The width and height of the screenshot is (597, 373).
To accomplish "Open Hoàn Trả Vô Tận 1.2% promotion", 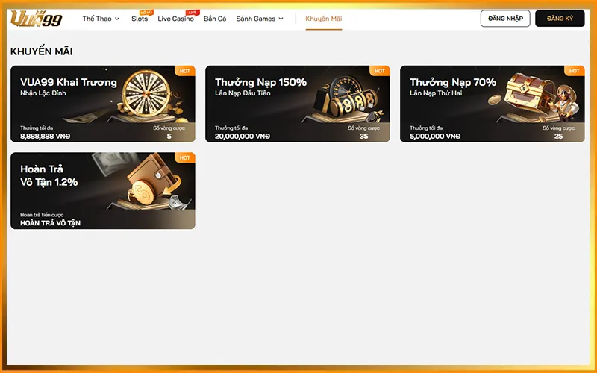I will tap(103, 191).
